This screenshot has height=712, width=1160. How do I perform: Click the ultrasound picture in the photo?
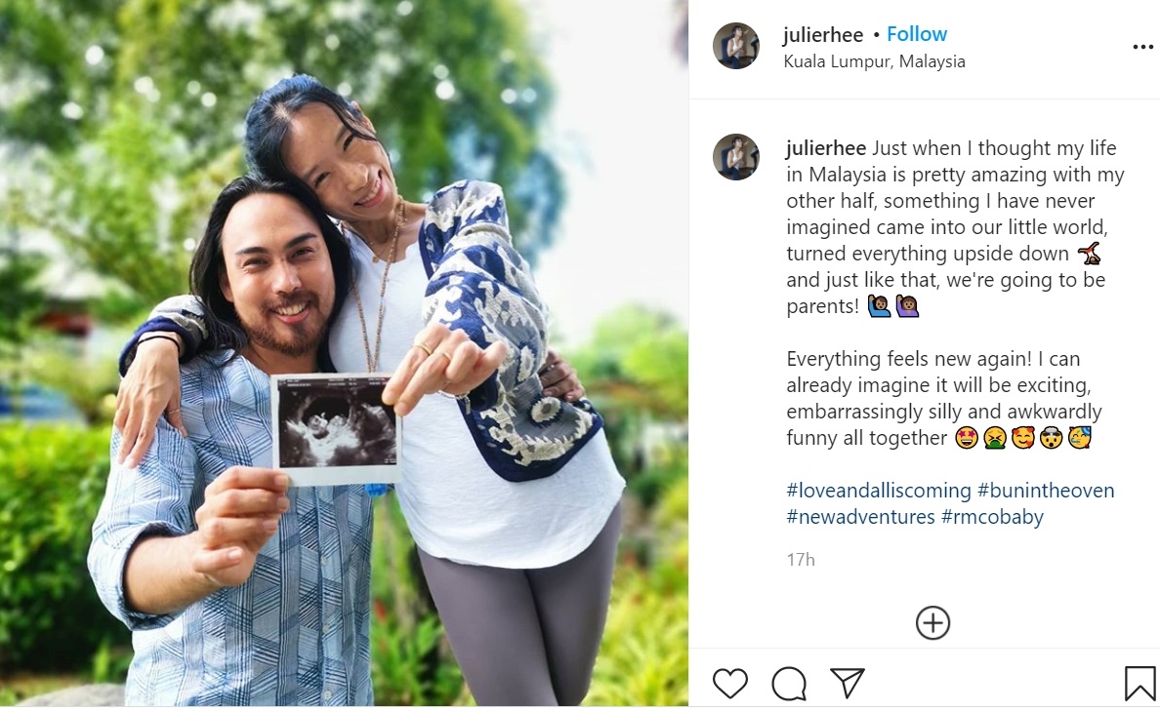click(337, 428)
